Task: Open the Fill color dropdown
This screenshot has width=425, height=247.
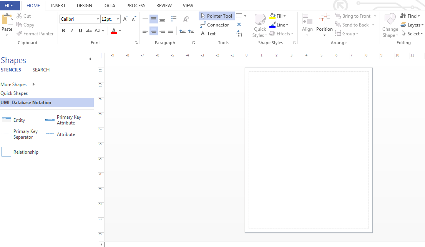Action: 285,16
